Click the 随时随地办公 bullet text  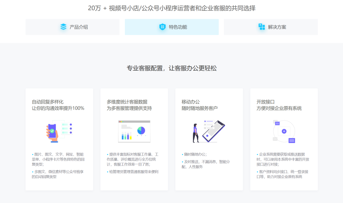[195, 154]
